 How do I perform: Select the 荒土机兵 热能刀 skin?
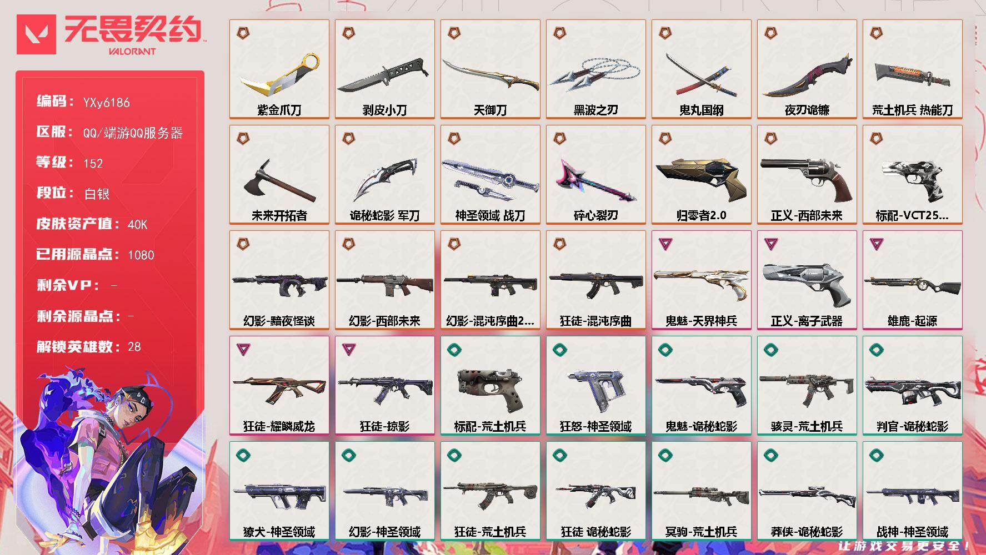pos(913,69)
